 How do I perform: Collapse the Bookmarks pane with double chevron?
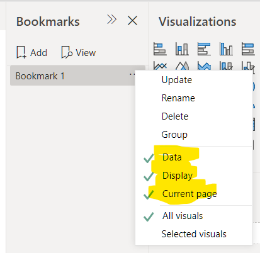[x=111, y=20]
